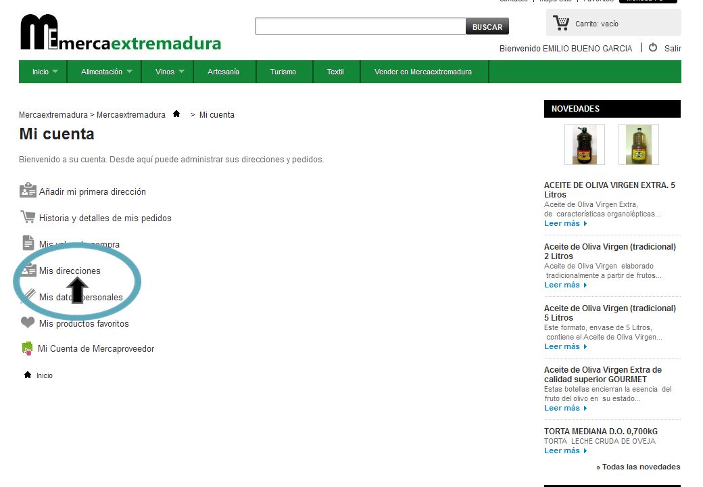Click the power icon beside Salir
The width and height of the screenshot is (703, 487).
pyautogui.click(x=653, y=47)
